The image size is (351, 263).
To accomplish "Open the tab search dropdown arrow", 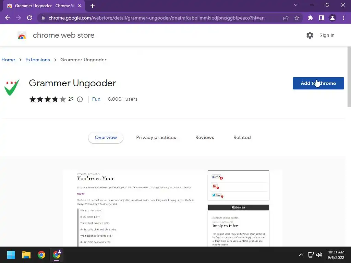I will pyautogui.click(x=296, y=5).
